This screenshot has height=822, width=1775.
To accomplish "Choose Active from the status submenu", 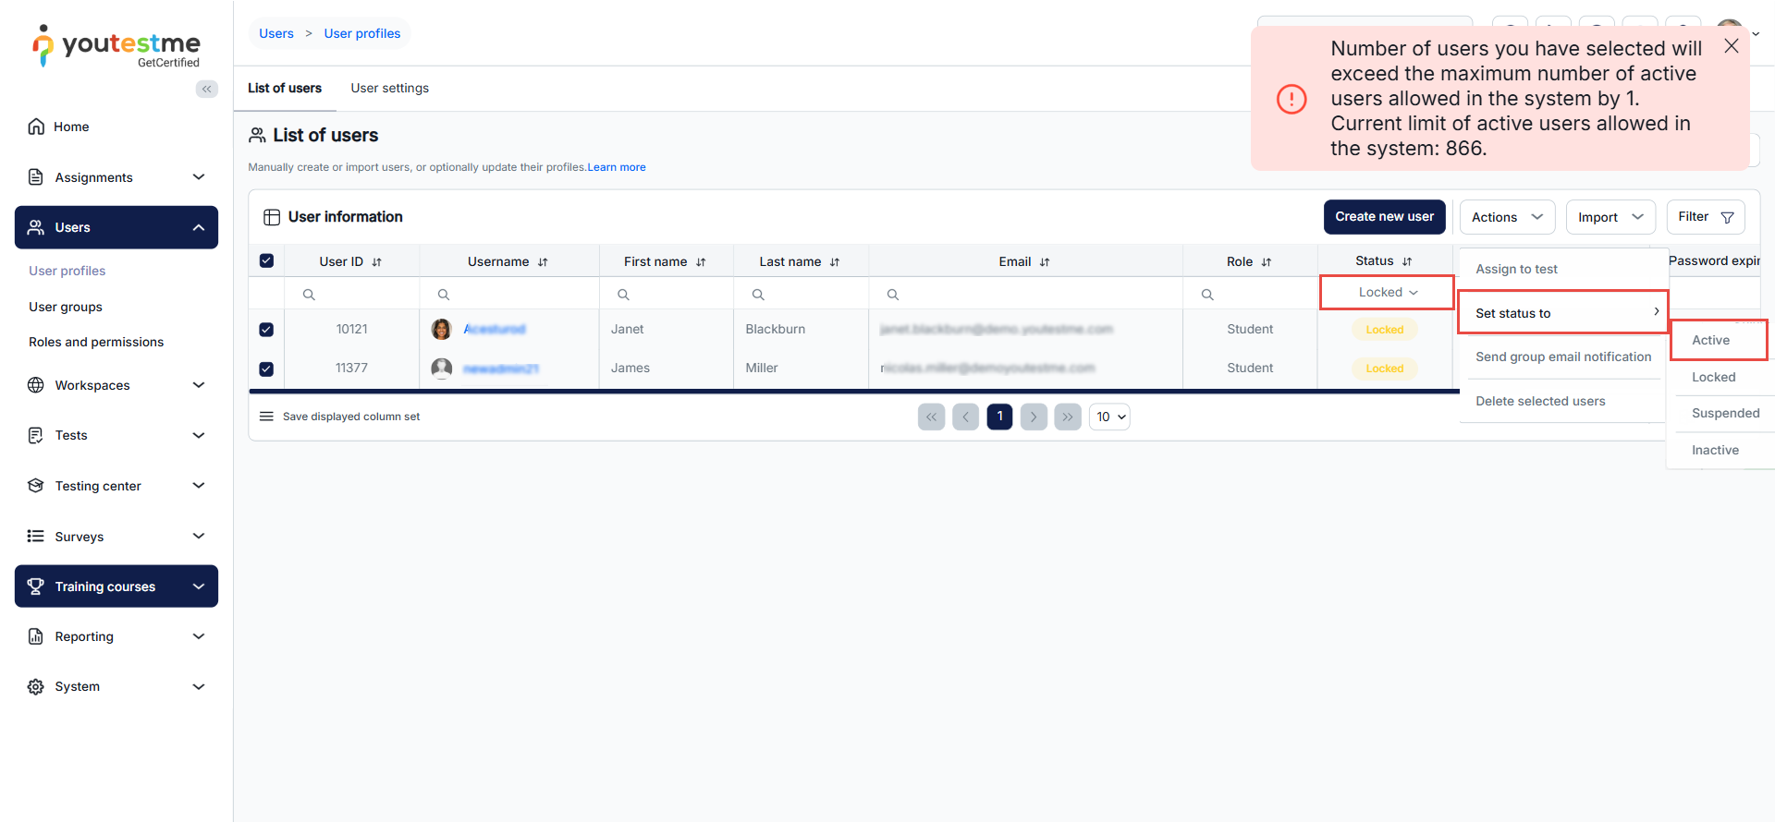I will click(1711, 340).
